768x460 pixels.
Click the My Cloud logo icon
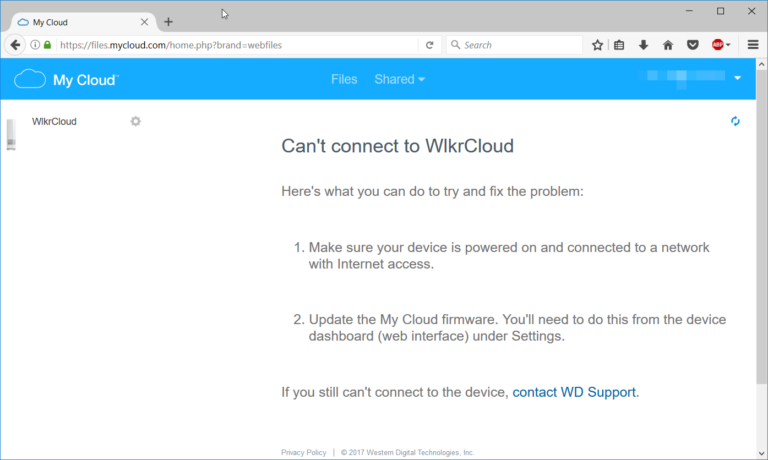(x=30, y=79)
